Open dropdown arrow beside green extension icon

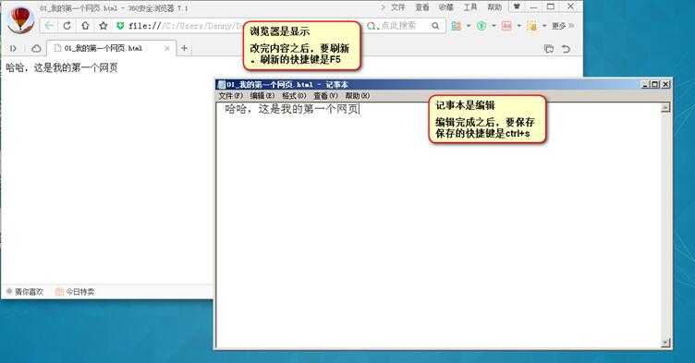pos(494,26)
